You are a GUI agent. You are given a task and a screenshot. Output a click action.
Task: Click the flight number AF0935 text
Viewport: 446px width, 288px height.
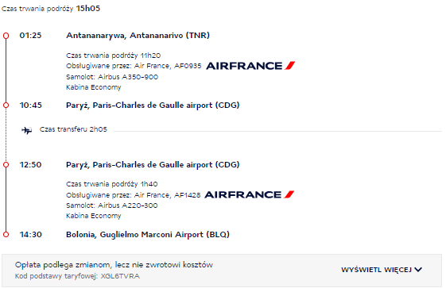pyautogui.click(x=188, y=66)
